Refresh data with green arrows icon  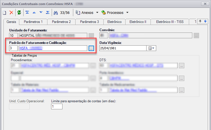(19, 13)
